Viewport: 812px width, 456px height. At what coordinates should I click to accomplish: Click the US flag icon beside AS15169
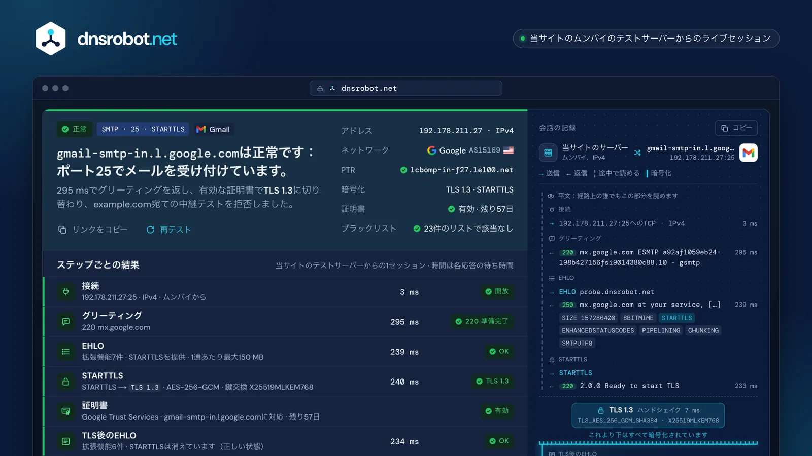coord(508,150)
